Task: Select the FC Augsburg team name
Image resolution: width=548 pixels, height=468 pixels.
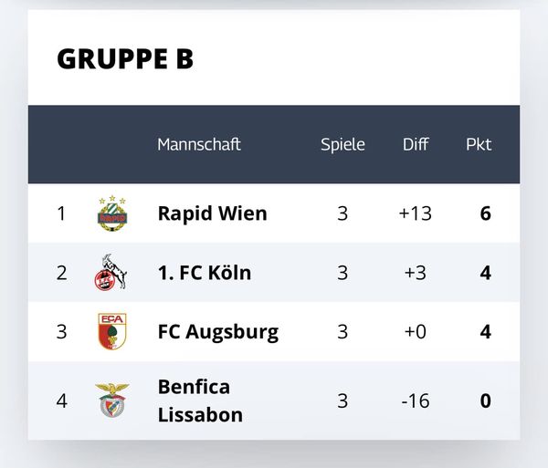Action: [x=218, y=332]
